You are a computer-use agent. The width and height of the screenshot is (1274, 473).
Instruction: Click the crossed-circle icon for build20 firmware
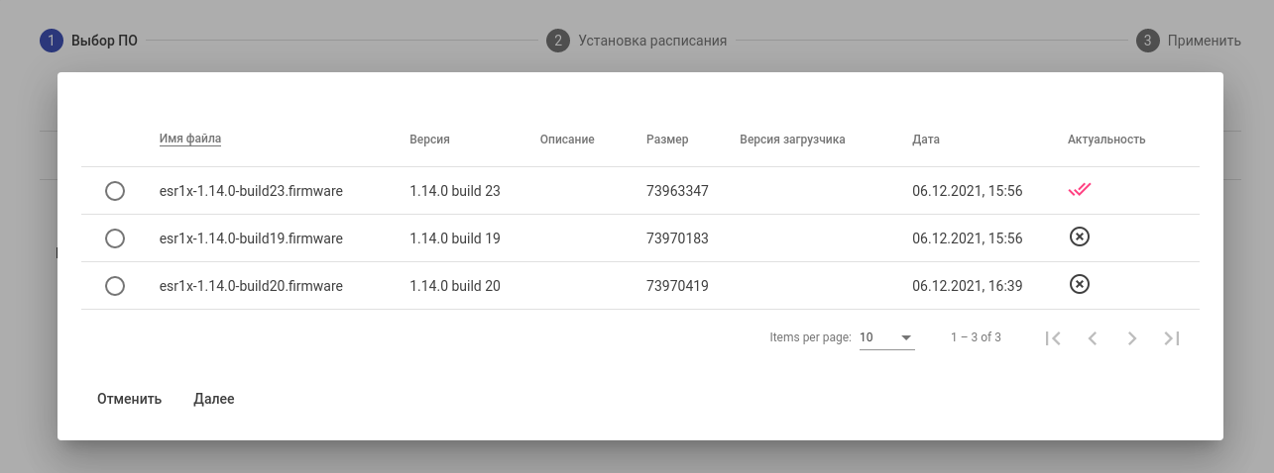[x=1080, y=284]
